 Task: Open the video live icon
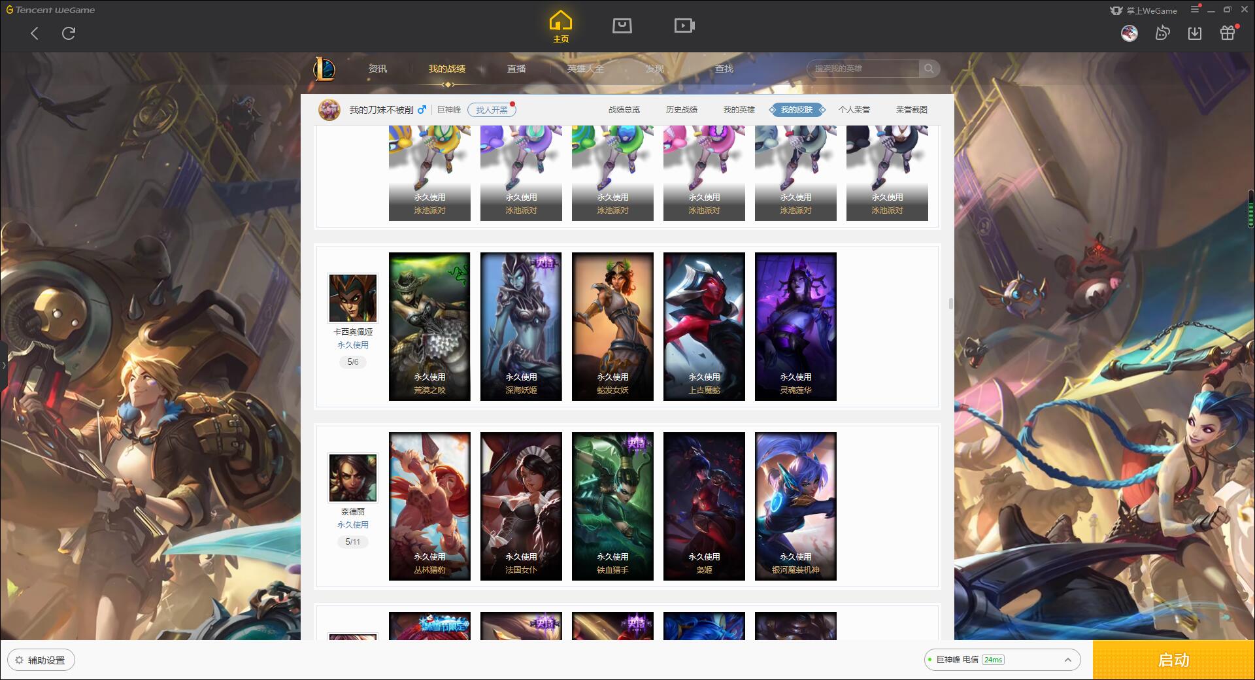tap(684, 25)
